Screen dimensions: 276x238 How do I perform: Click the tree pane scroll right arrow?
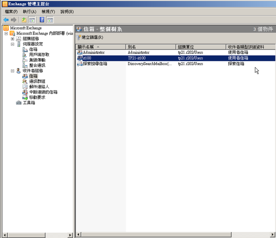tap(70, 235)
